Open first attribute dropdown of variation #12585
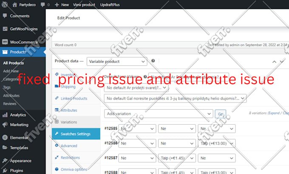The image size is (289, 174). click(137, 128)
